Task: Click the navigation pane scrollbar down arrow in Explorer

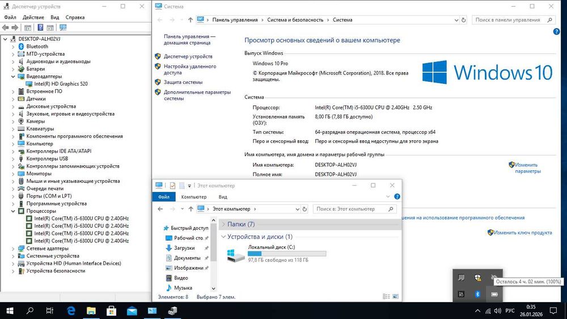Action: pos(213,288)
